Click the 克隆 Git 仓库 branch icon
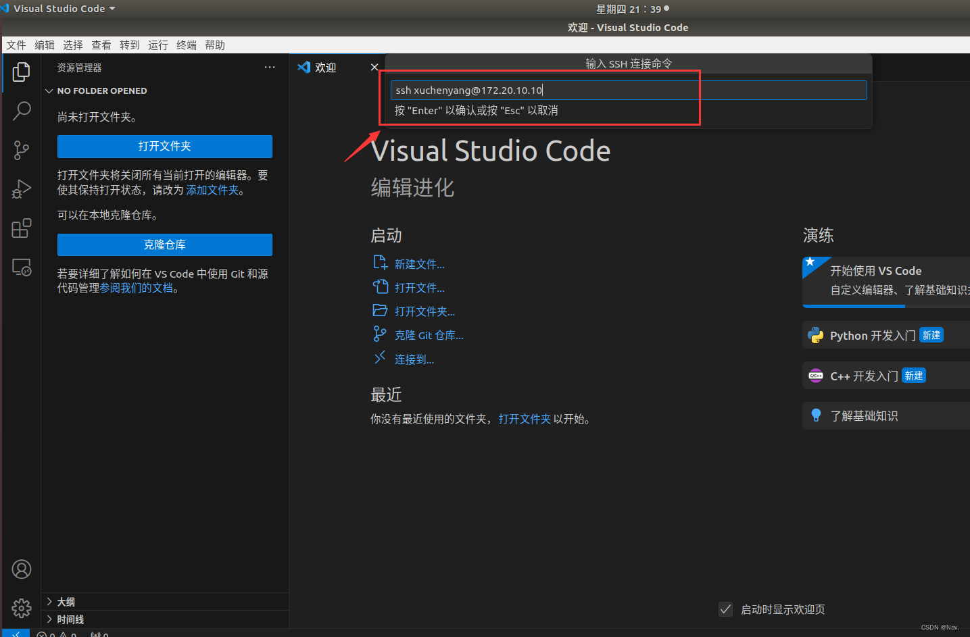Image resolution: width=970 pixels, height=637 pixels. coord(380,334)
